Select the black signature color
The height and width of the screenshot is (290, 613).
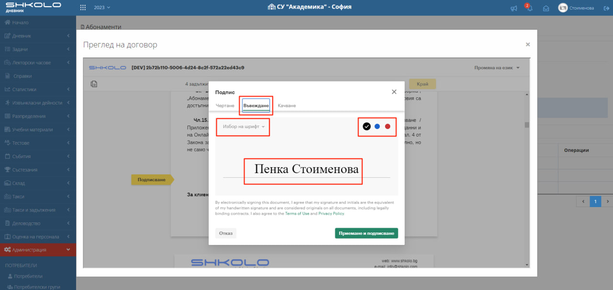click(x=366, y=127)
